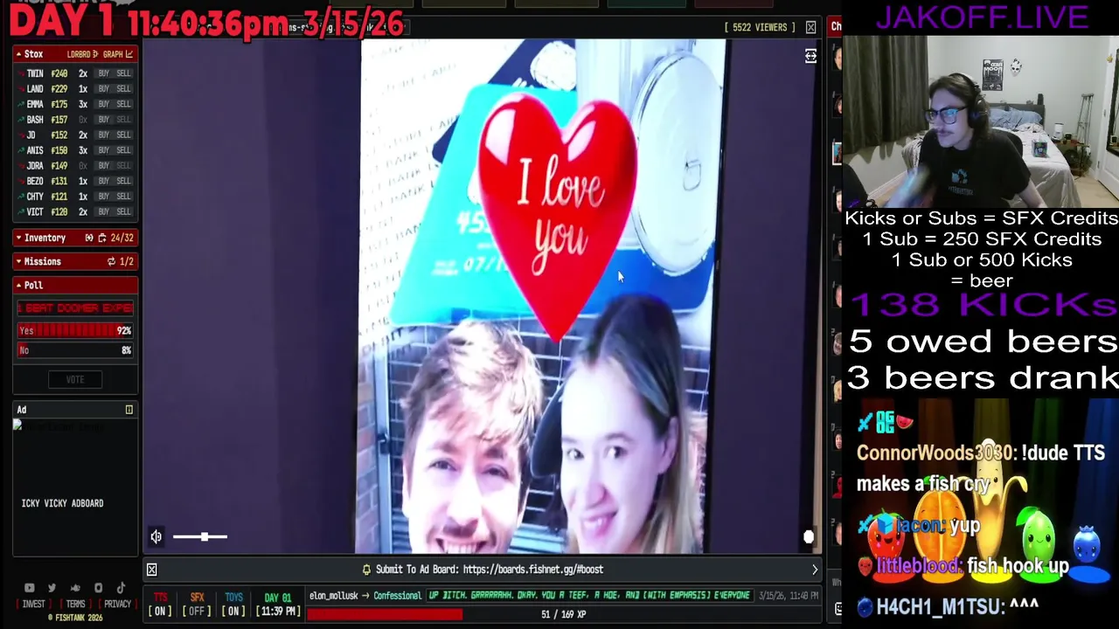Open the Instagram icon in footer

[x=98, y=588]
